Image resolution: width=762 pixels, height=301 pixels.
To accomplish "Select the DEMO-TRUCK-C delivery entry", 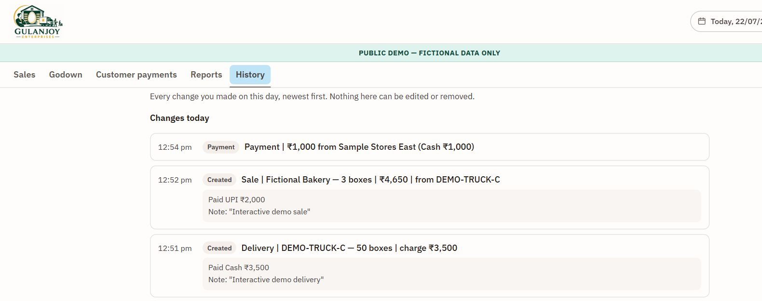I will (x=430, y=266).
